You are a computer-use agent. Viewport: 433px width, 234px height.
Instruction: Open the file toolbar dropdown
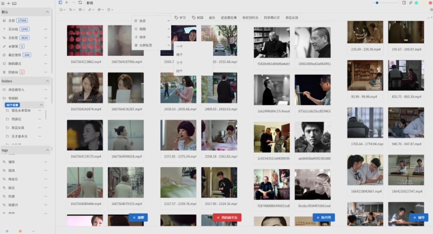[110, 10]
